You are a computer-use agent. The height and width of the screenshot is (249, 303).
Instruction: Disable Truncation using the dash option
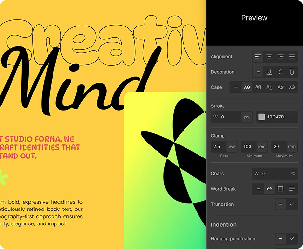point(280,204)
